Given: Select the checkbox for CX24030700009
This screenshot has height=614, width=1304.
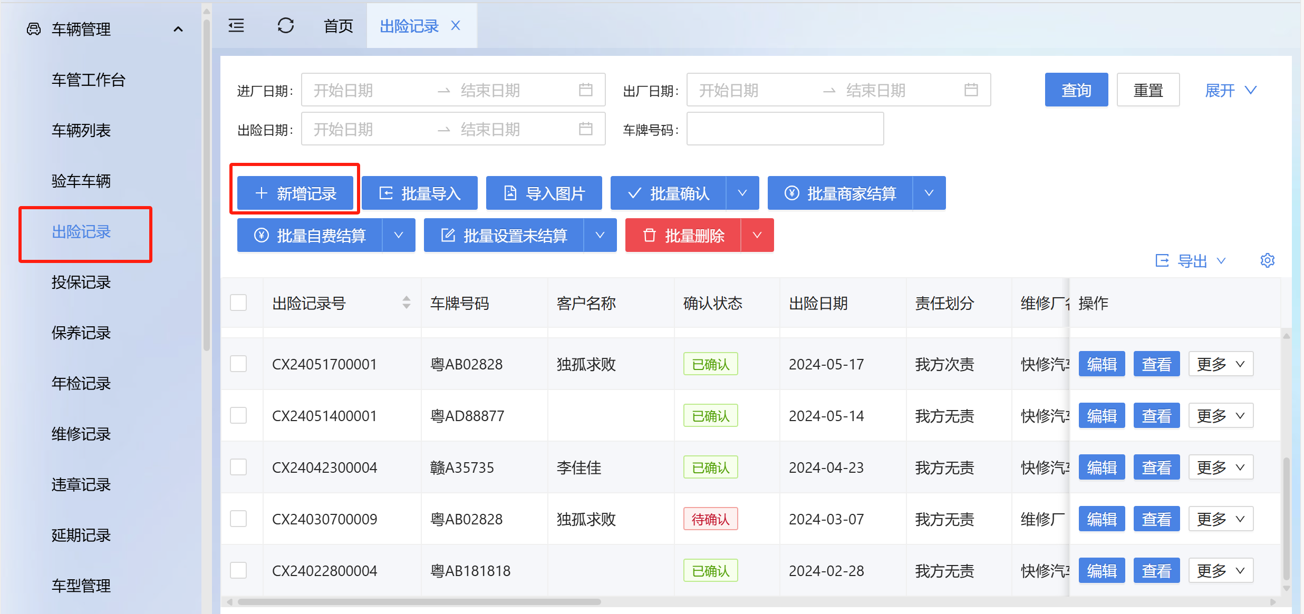Looking at the screenshot, I should point(238,519).
